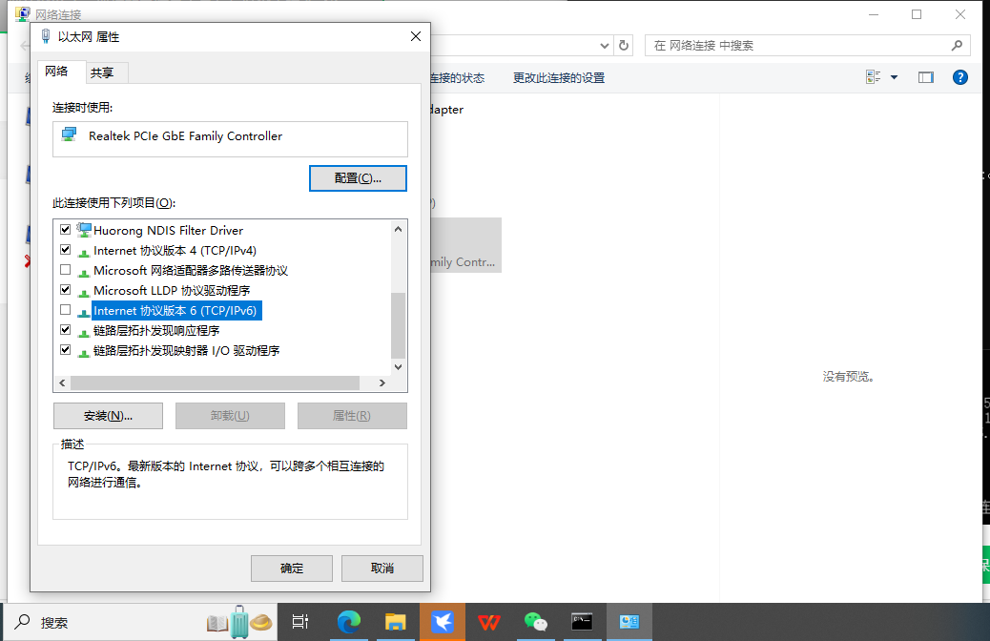This screenshot has width=990, height=641.
Task: Launch WPS Office from the taskbar
Action: pyautogui.click(x=489, y=622)
